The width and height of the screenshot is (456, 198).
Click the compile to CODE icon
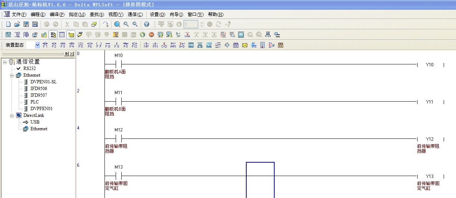tap(187, 35)
